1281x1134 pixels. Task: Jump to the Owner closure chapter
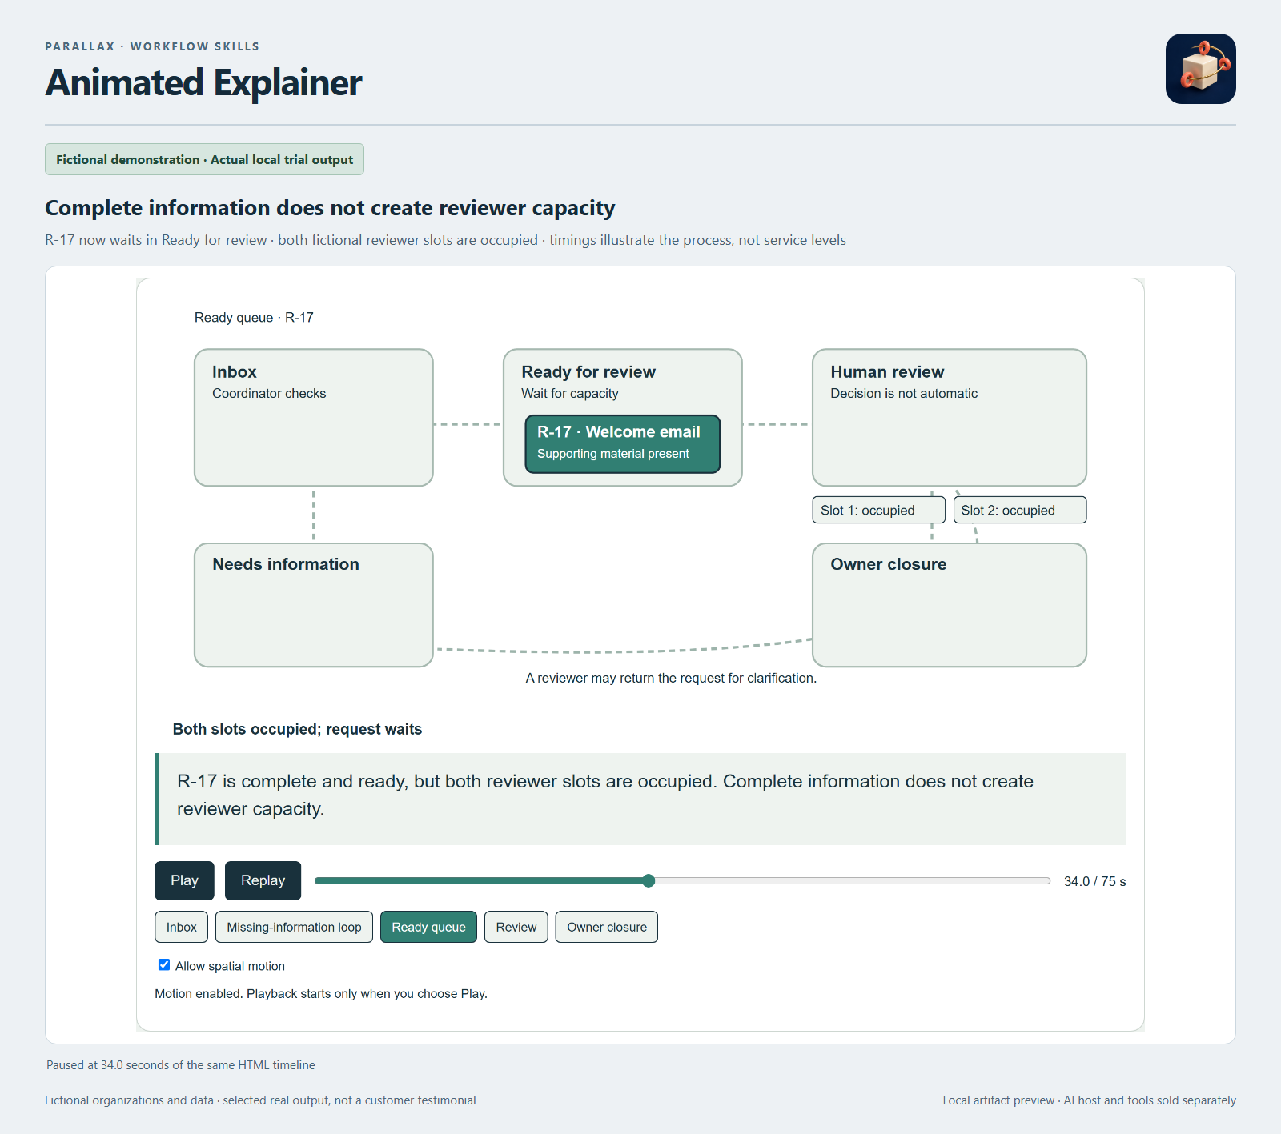[x=607, y=927]
